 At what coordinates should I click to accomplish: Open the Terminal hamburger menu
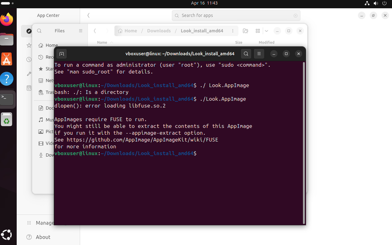click(259, 54)
